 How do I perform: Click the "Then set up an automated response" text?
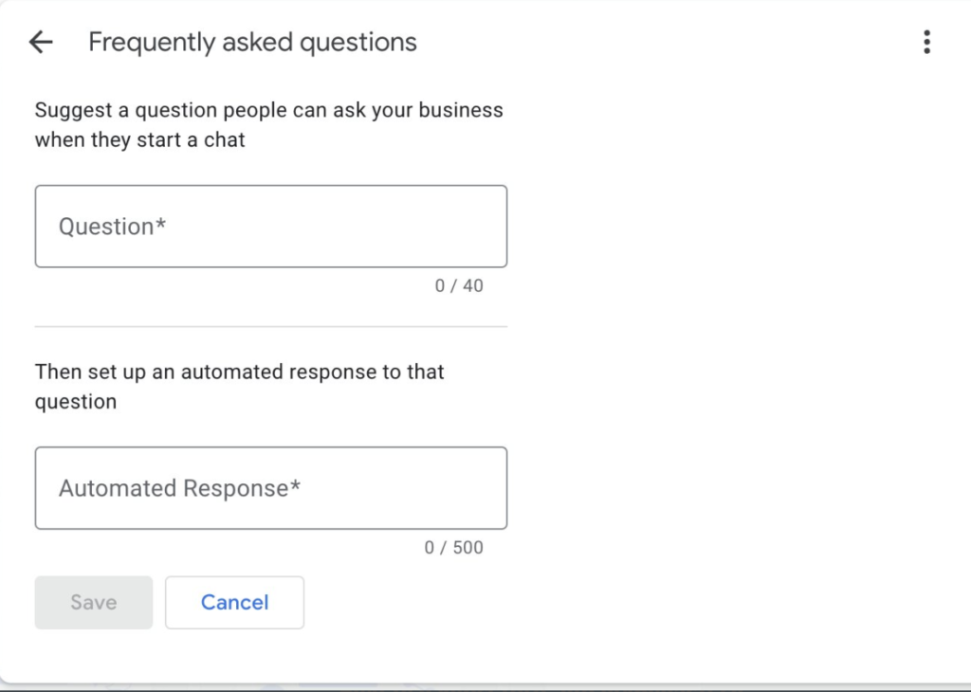coord(239,372)
